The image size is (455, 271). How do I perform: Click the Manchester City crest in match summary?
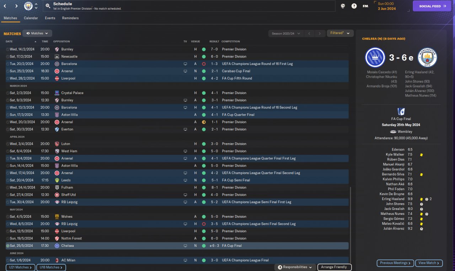pyautogui.click(x=427, y=58)
